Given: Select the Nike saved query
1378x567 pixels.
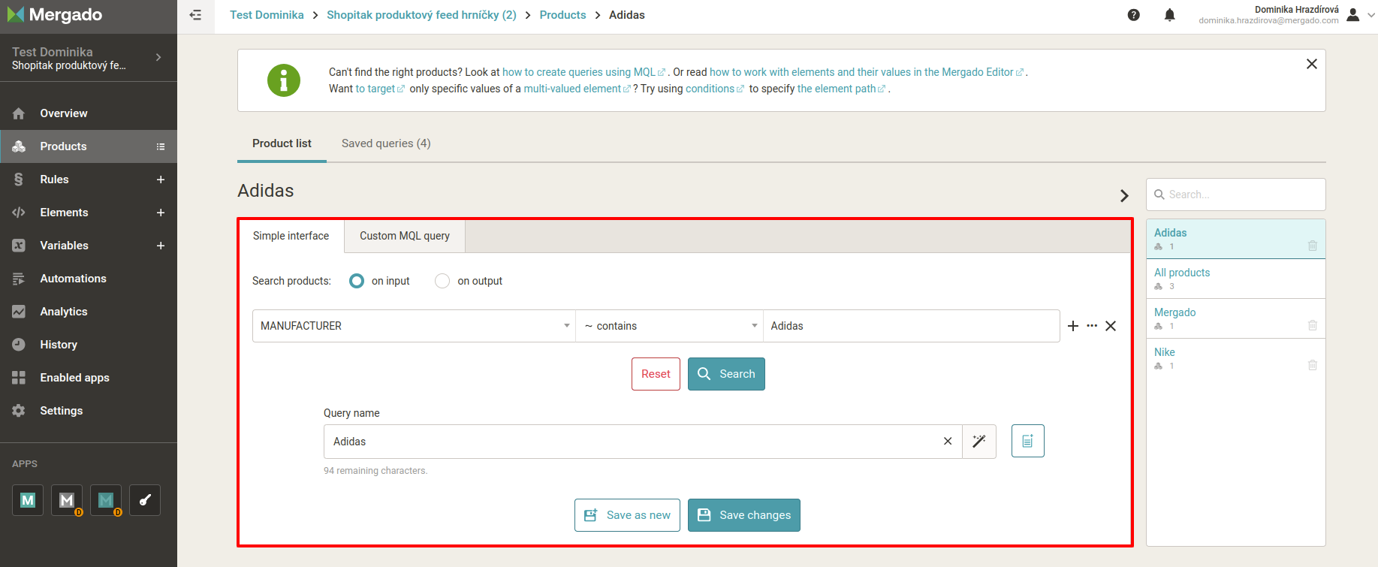Looking at the screenshot, I should pyautogui.click(x=1165, y=352).
